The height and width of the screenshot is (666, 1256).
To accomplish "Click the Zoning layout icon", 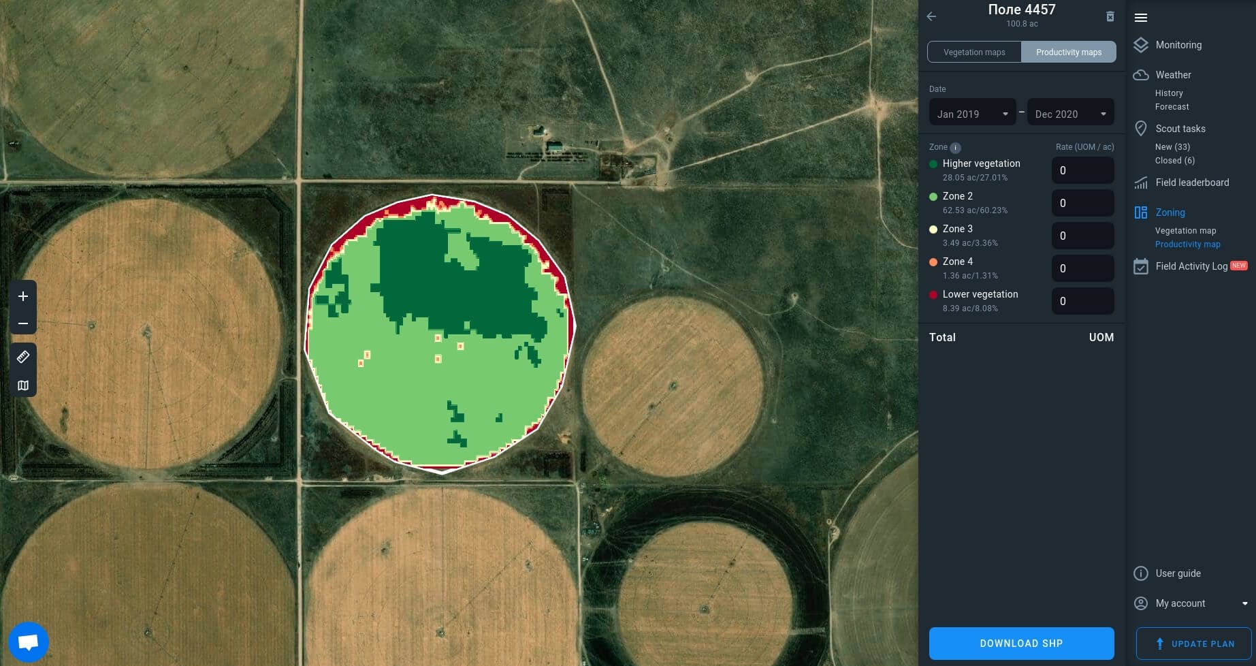I will 1141,212.
